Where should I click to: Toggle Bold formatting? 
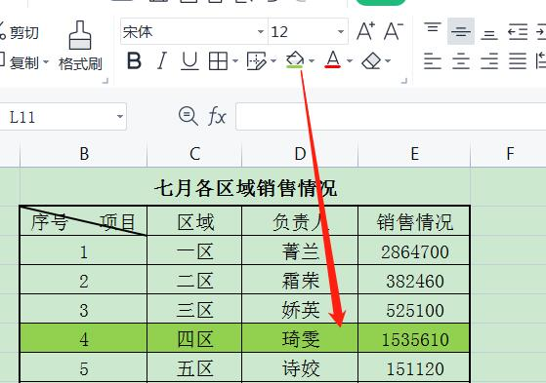pyautogui.click(x=134, y=61)
